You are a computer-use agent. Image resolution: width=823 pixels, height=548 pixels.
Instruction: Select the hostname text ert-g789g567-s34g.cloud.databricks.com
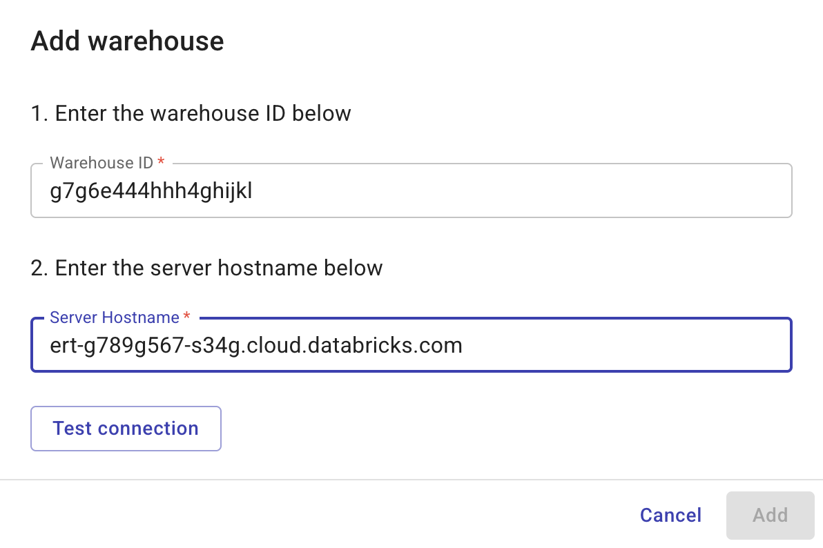tap(255, 345)
